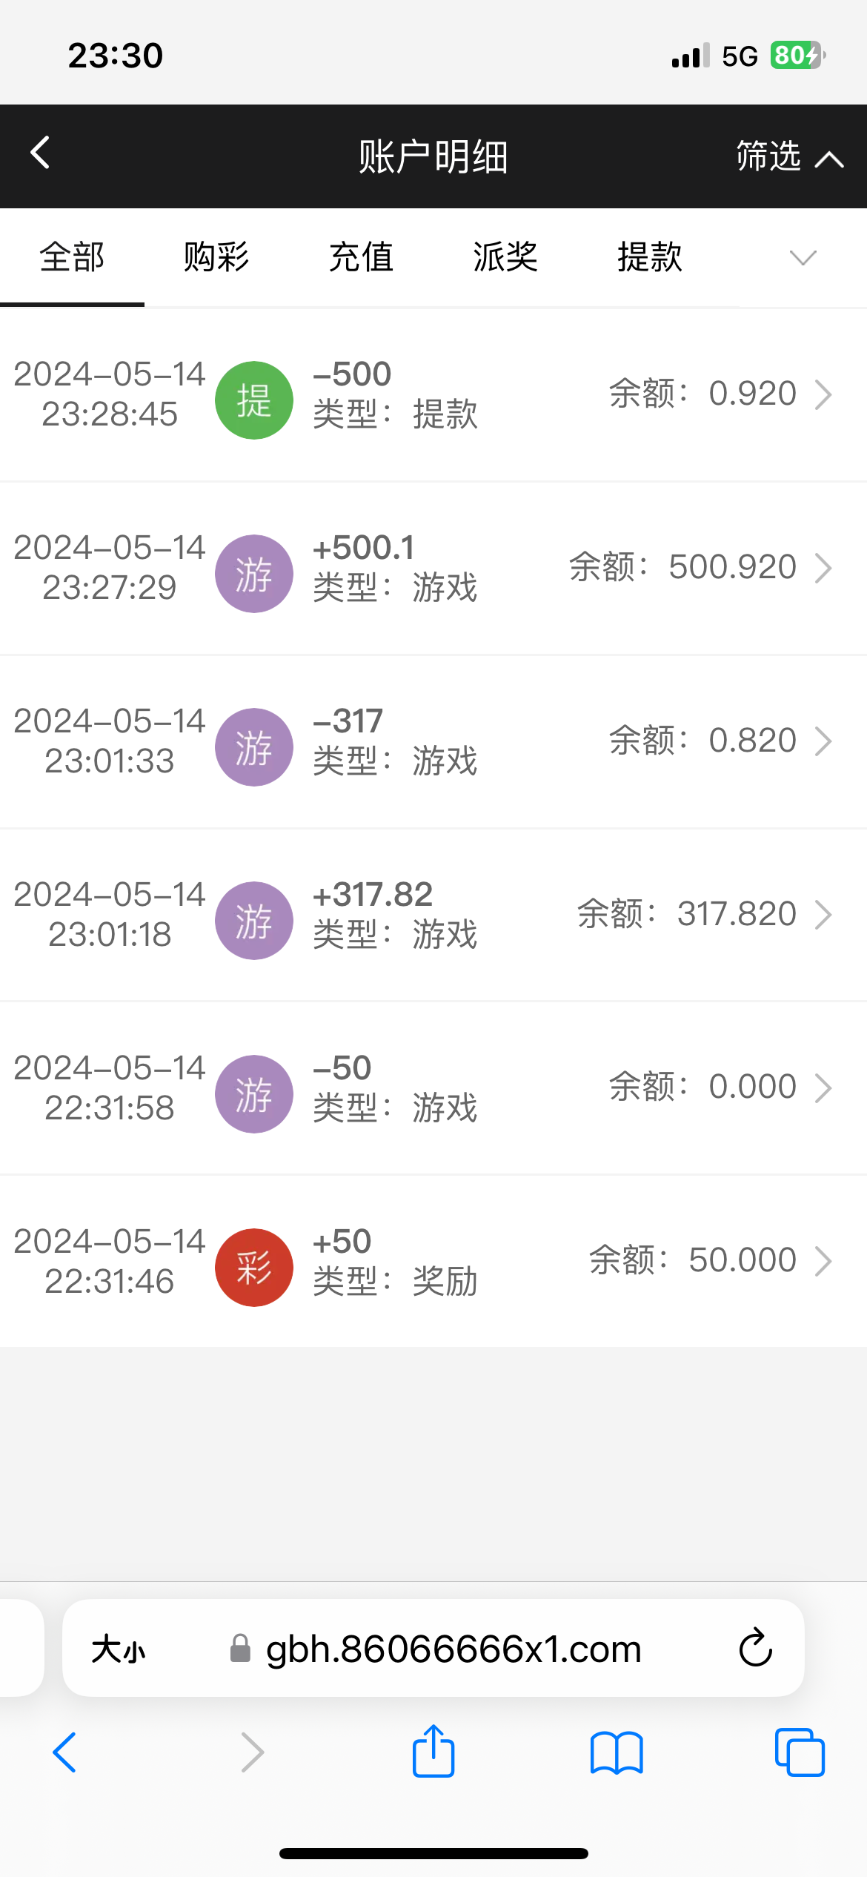Tap Safari share icon
The image size is (867, 1877).
tap(433, 1752)
